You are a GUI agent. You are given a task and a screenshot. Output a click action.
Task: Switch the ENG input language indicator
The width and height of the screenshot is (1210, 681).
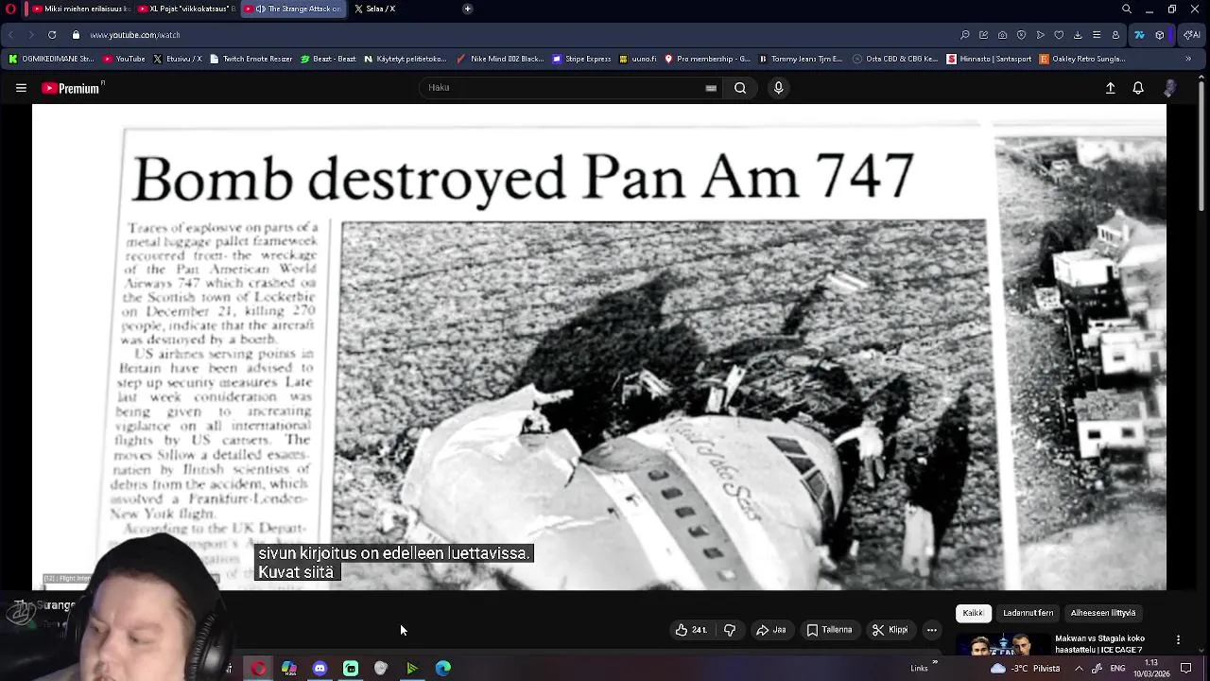tap(1117, 669)
